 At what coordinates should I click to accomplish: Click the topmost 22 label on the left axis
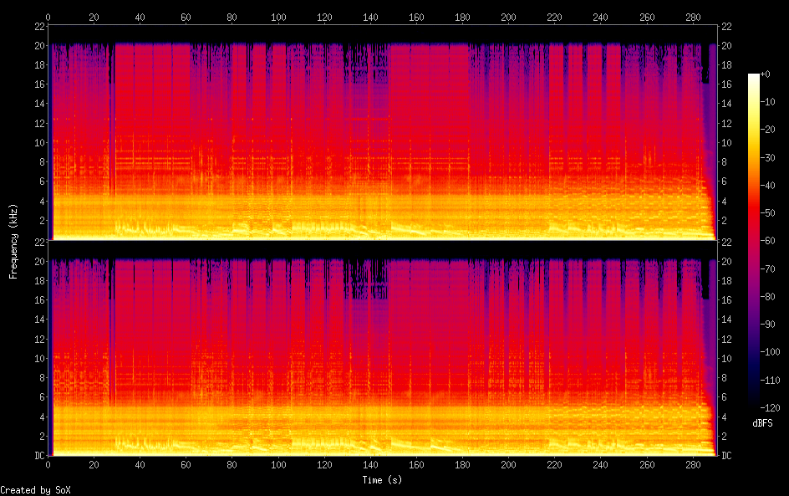(x=38, y=28)
